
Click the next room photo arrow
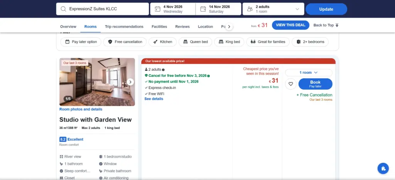coord(130,82)
